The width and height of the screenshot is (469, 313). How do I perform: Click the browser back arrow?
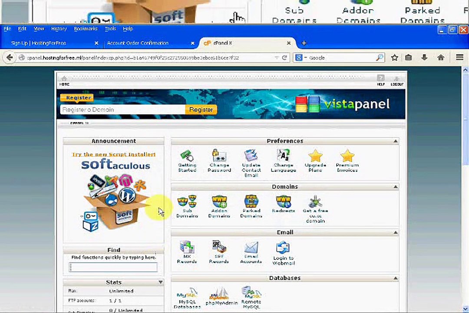(10, 57)
